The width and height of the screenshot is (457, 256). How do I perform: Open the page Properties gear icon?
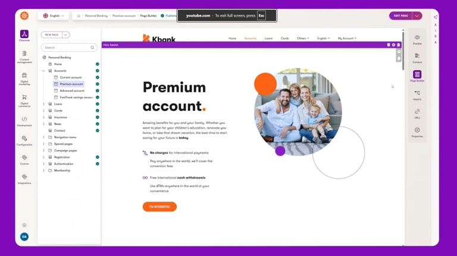coord(417,130)
